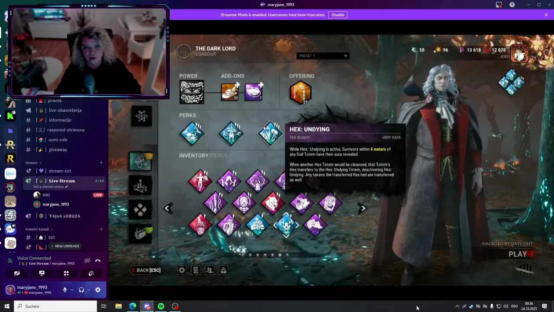Screen dimensions: 554x312
Task: Edit the voice channel status
Action: click(x=51, y=187)
